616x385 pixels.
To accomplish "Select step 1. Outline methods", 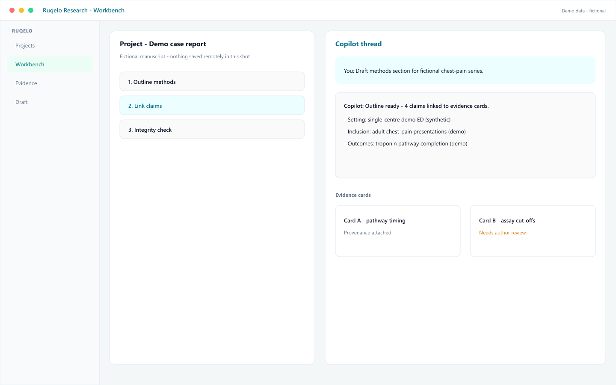I will (x=212, y=82).
